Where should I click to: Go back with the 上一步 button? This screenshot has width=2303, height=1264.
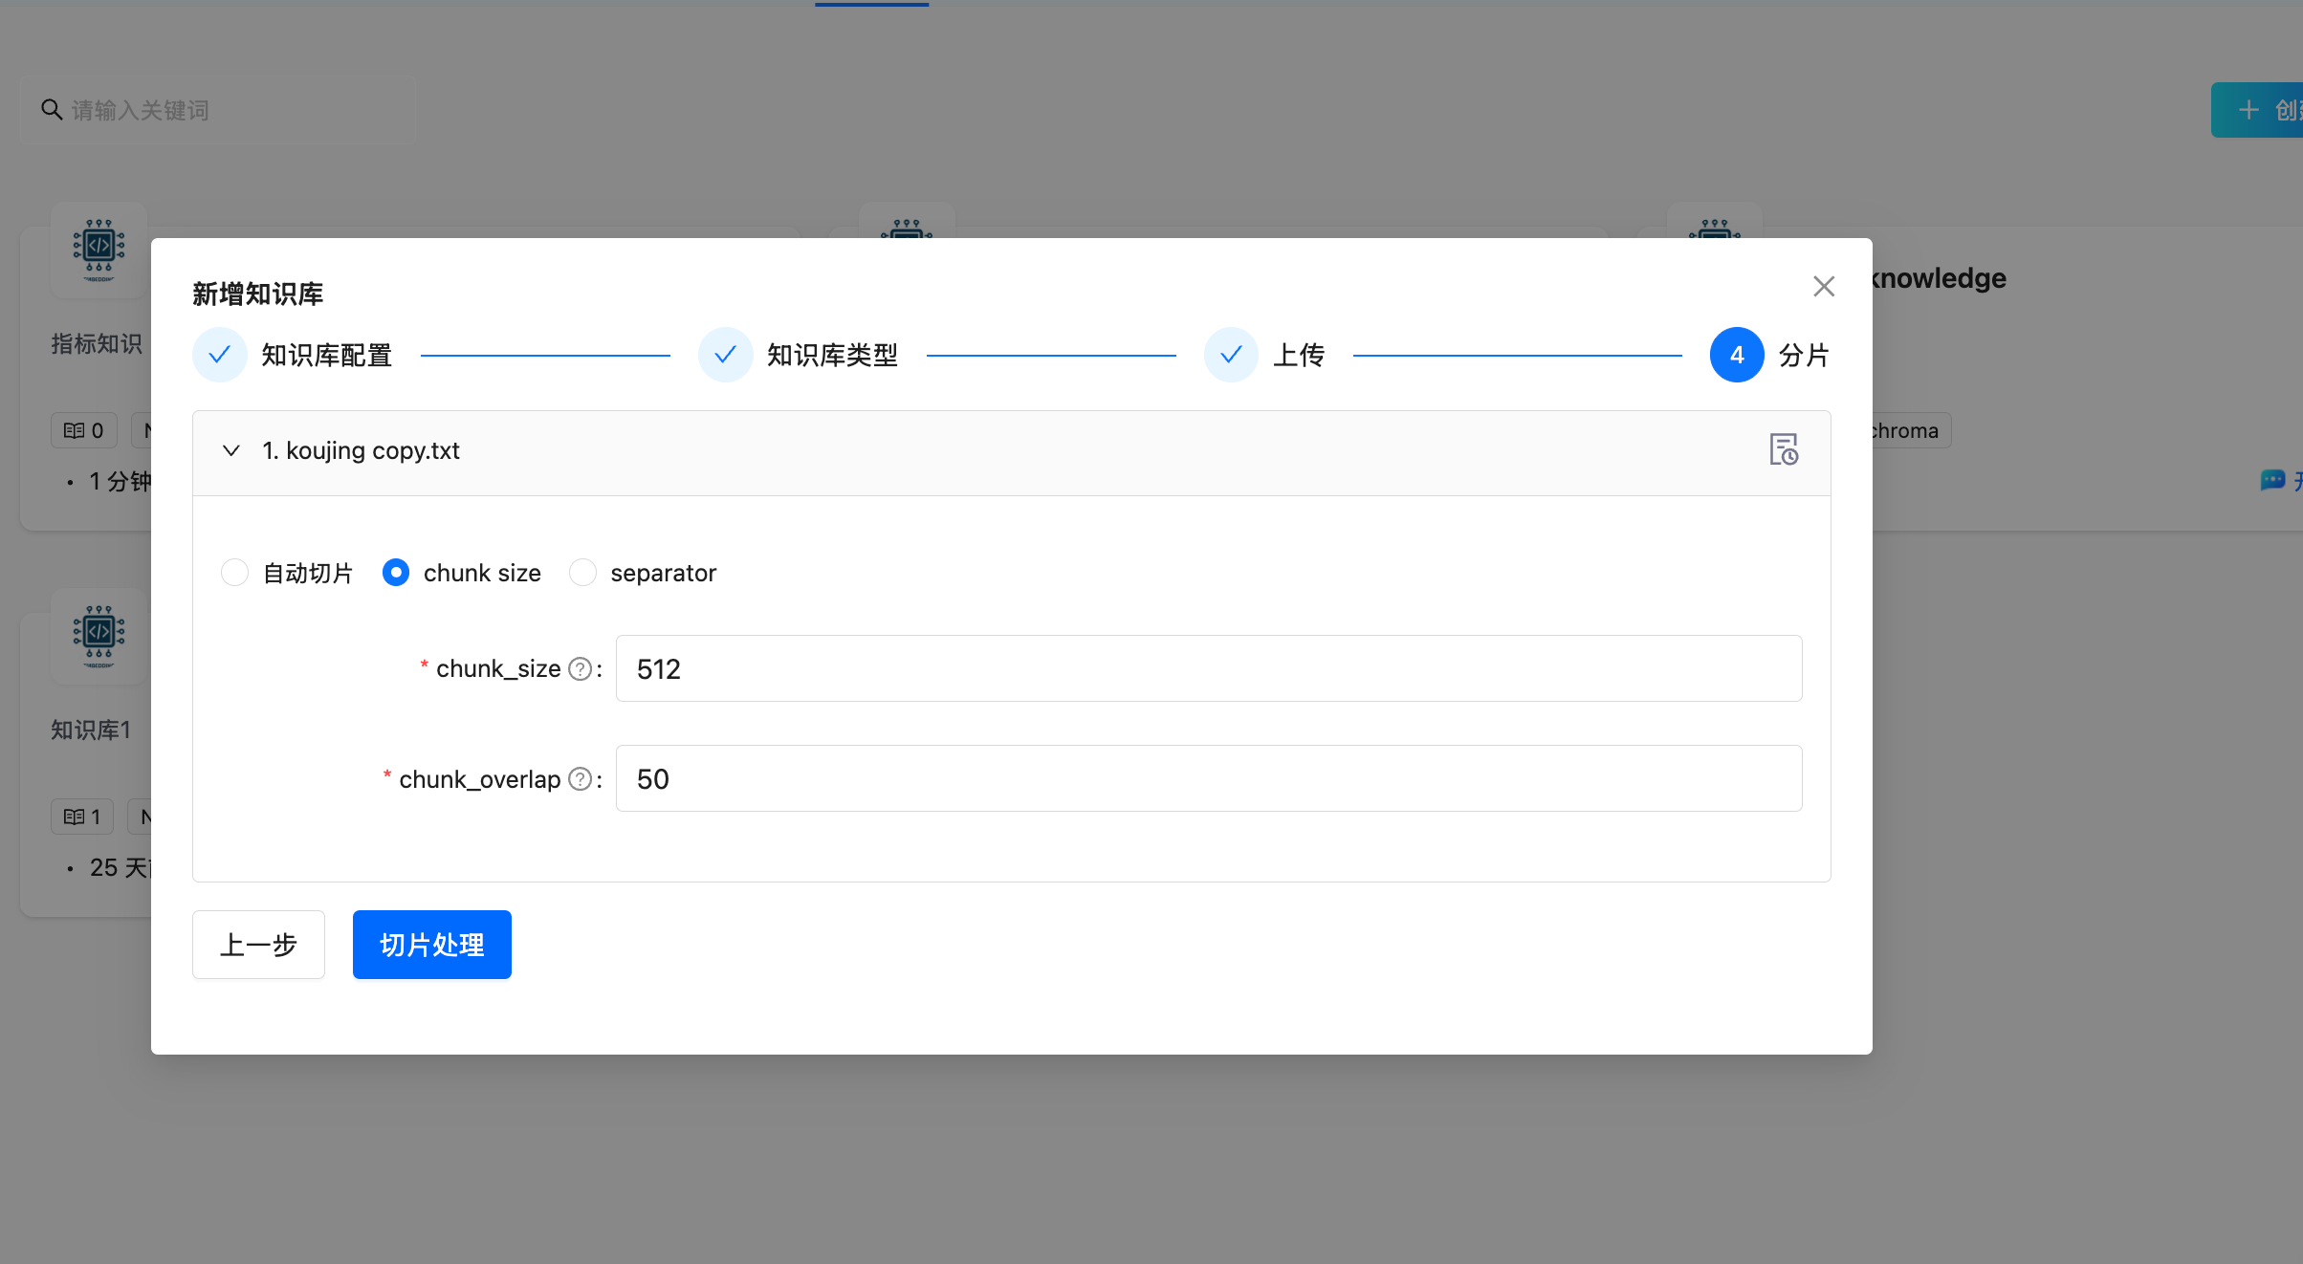click(258, 945)
